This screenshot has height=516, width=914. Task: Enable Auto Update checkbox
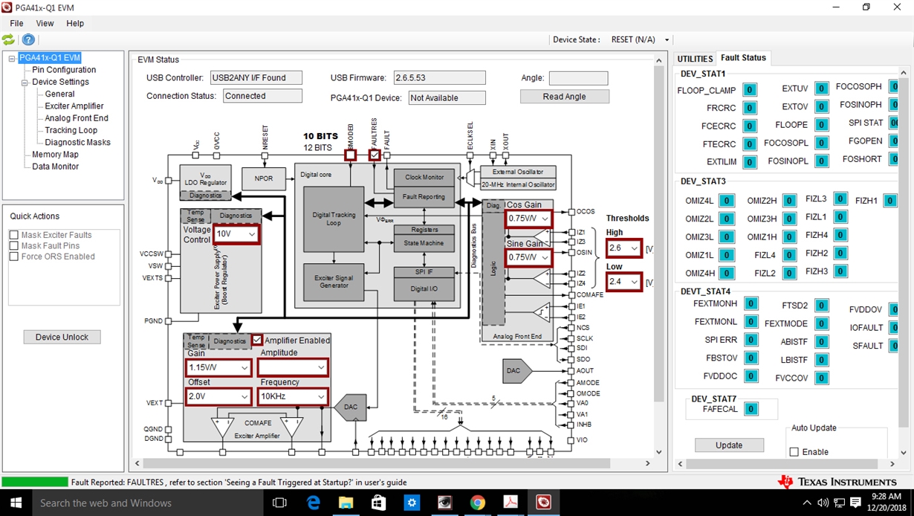(794, 452)
